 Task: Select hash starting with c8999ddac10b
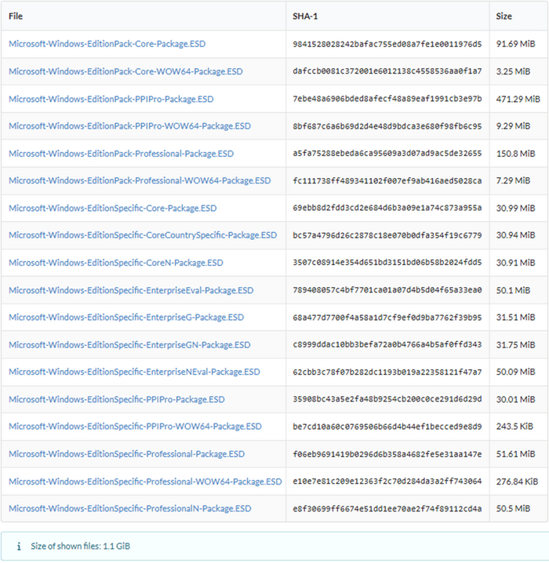(387, 345)
